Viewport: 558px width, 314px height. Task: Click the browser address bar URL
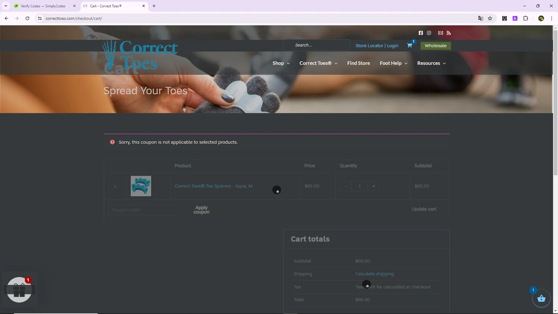pos(74,18)
